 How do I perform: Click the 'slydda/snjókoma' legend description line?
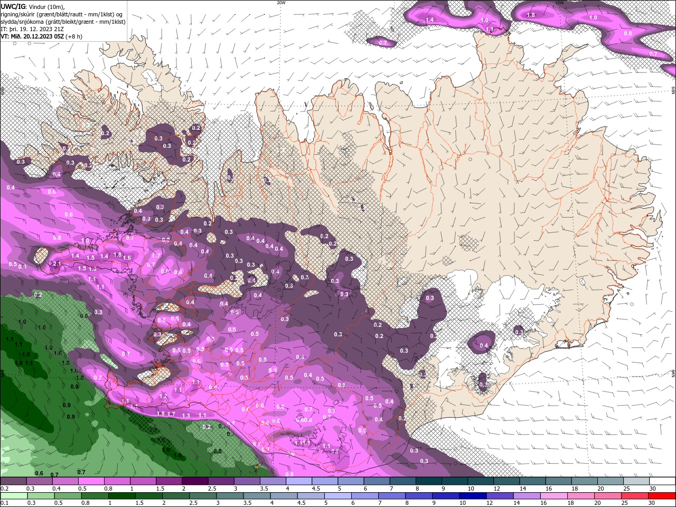(x=63, y=22)
